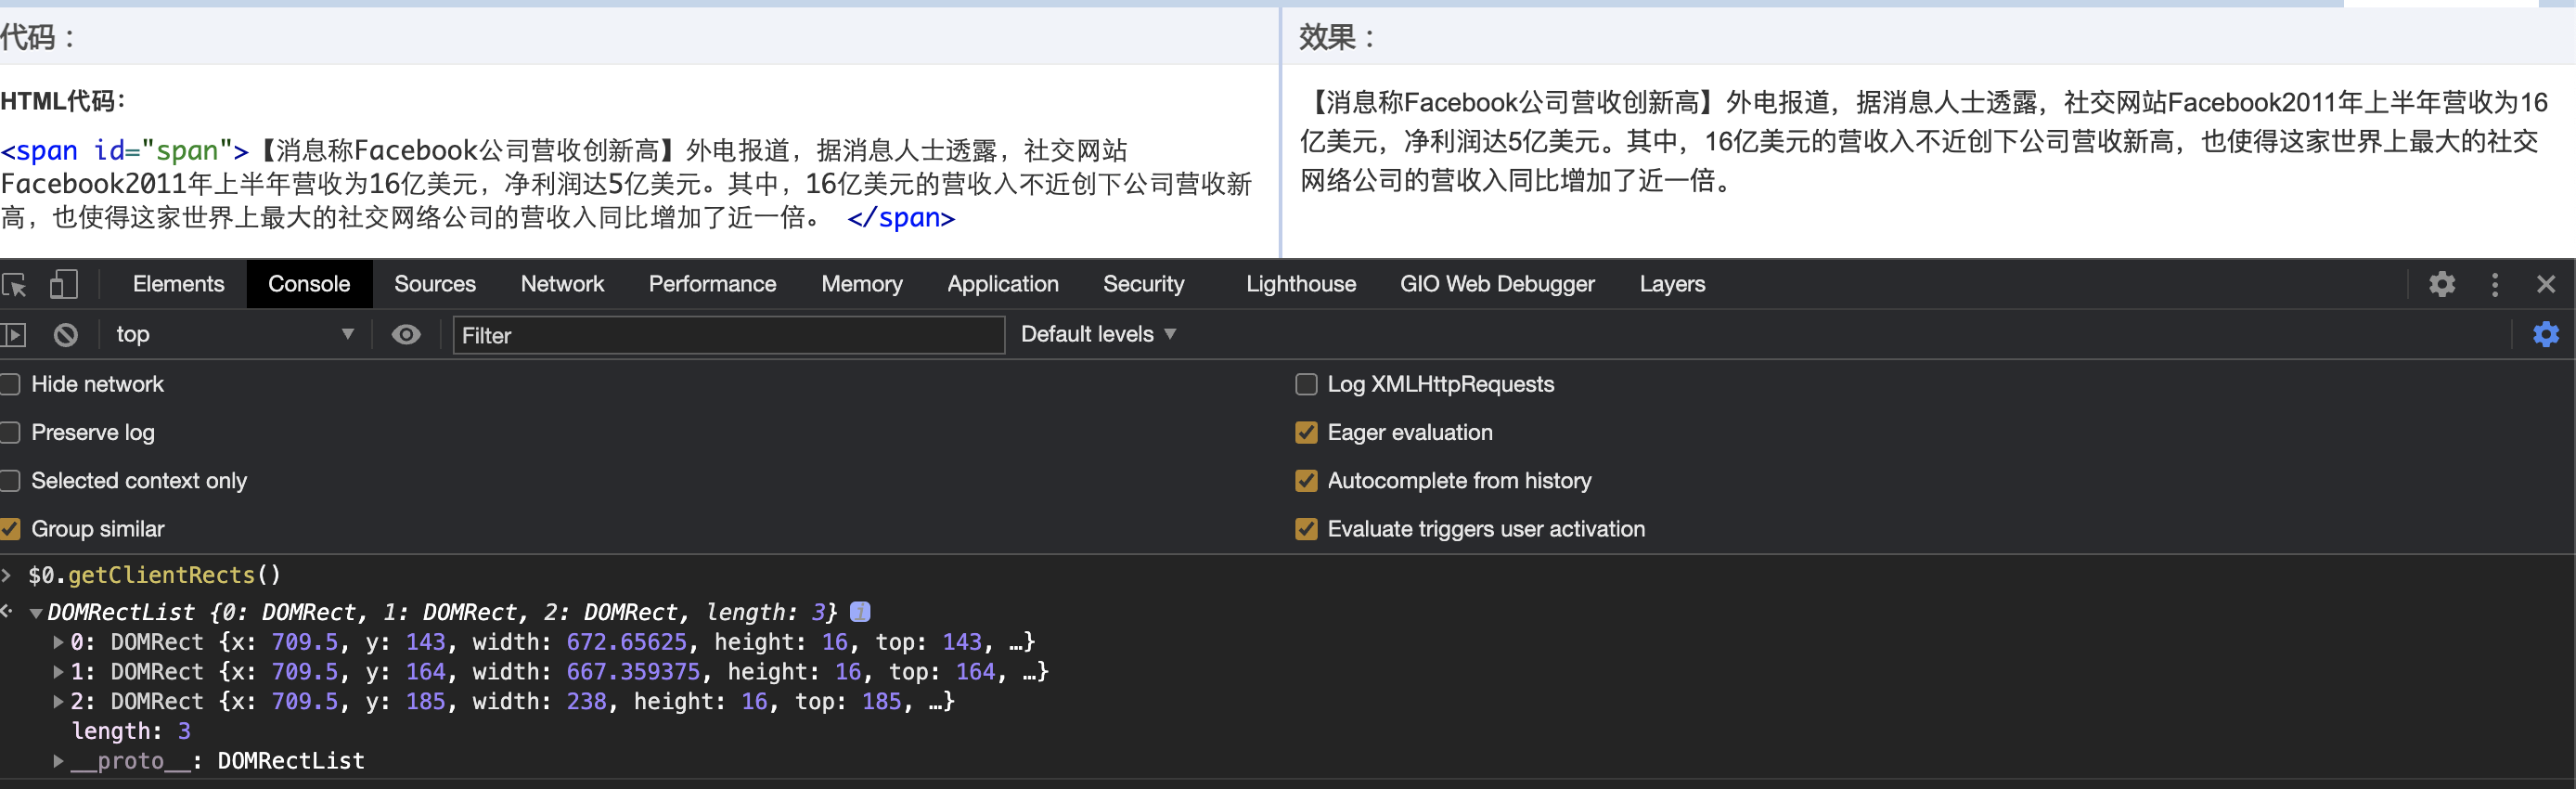
Task: Open the Network tab
Action: (562, 284)
